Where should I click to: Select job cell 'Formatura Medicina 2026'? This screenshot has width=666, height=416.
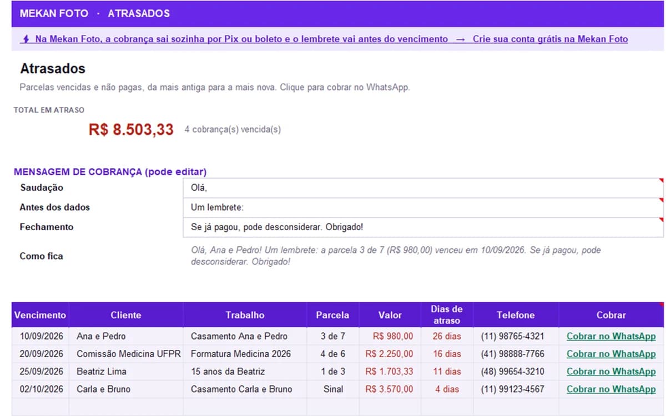245,354
